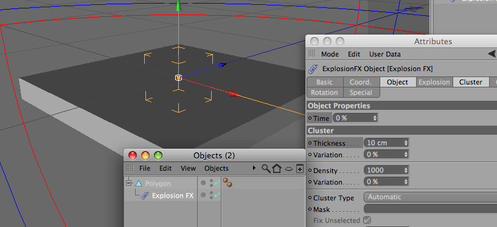Viewport: 497px width, 227px height.
Task: Click animation dot beside Time
Action: (310, 118)
